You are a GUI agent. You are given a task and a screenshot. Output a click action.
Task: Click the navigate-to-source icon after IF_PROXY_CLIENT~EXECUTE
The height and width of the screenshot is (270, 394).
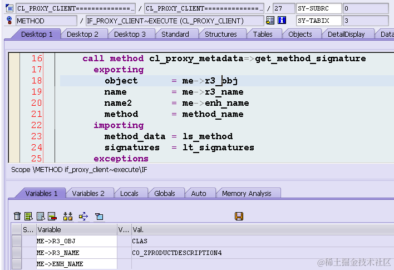(x=270, y=21)
